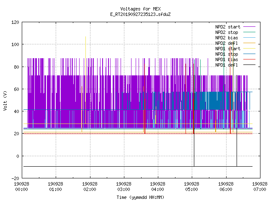Click the 100 y-axis tick label

(15, 44)
